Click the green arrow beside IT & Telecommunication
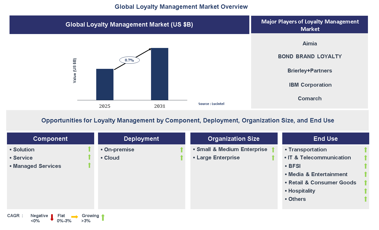 pyautogui.click(x=365, y=158)
